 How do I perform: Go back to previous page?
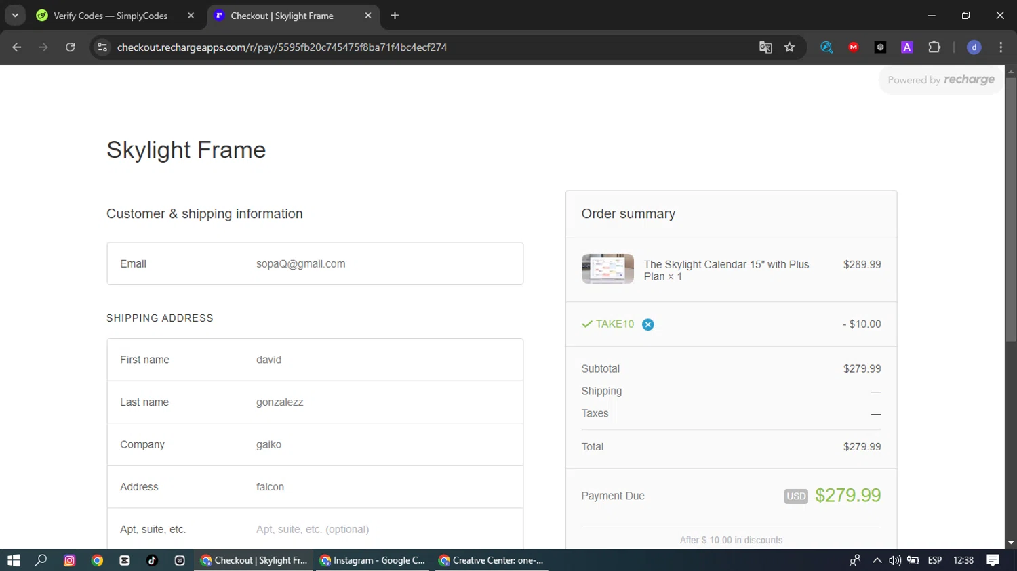[x=17, y=47]
